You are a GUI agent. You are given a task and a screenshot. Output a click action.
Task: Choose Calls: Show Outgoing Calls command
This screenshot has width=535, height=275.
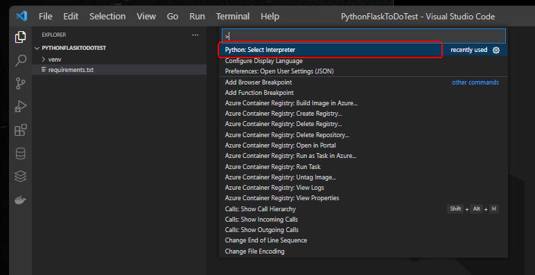[x=363, y=230]
